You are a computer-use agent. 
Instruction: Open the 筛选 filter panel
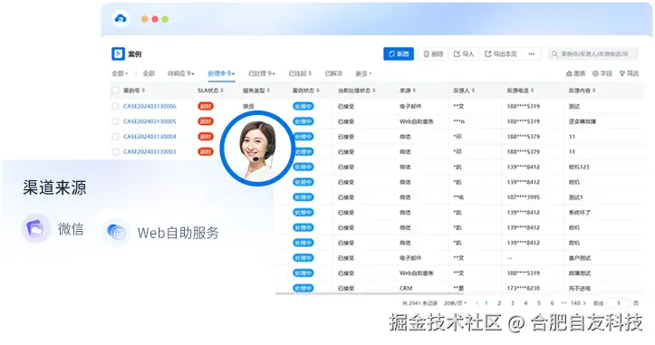click(629, 73)
